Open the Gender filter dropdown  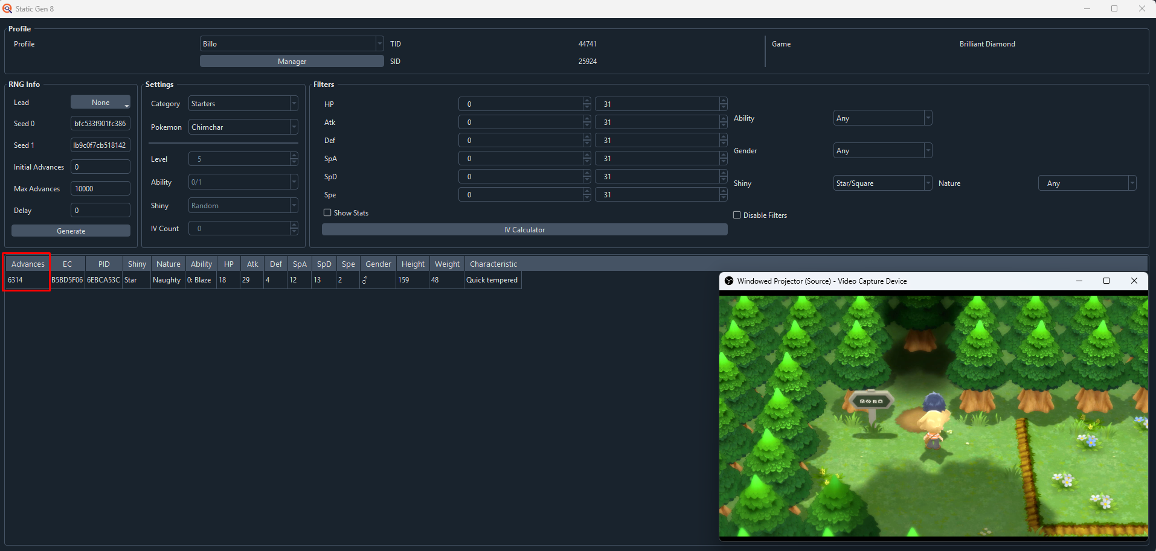tap(882, 150)
